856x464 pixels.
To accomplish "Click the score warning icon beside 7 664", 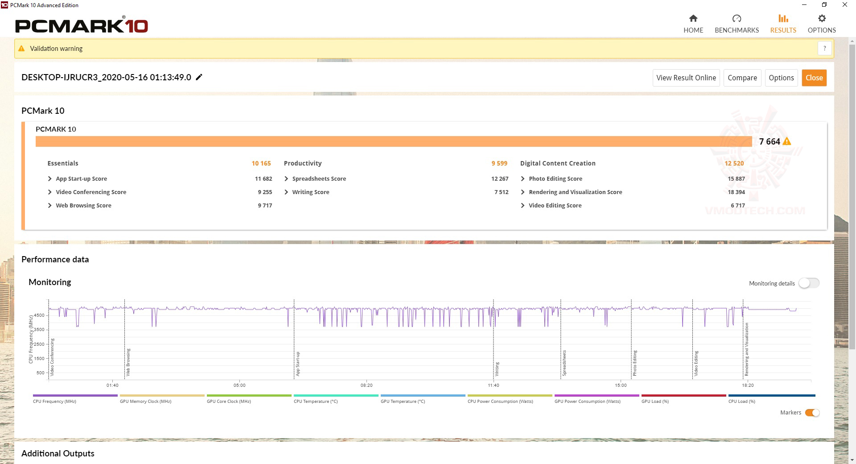I will tap(787, 141).
